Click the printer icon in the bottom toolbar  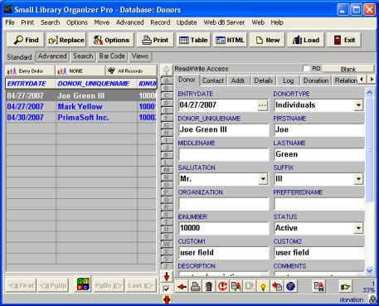[196, 286]
